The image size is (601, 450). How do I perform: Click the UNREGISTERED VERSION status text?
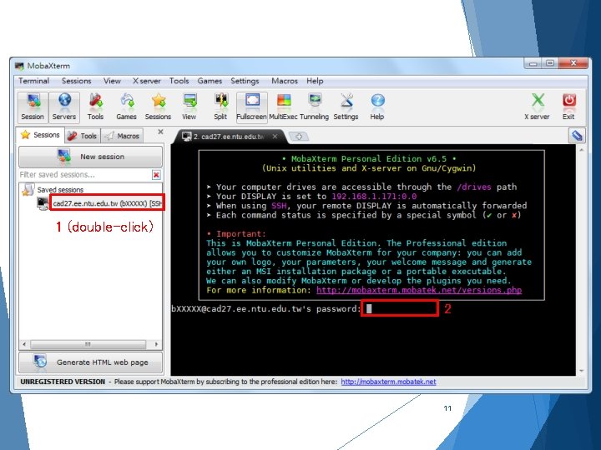pos(63,382)
